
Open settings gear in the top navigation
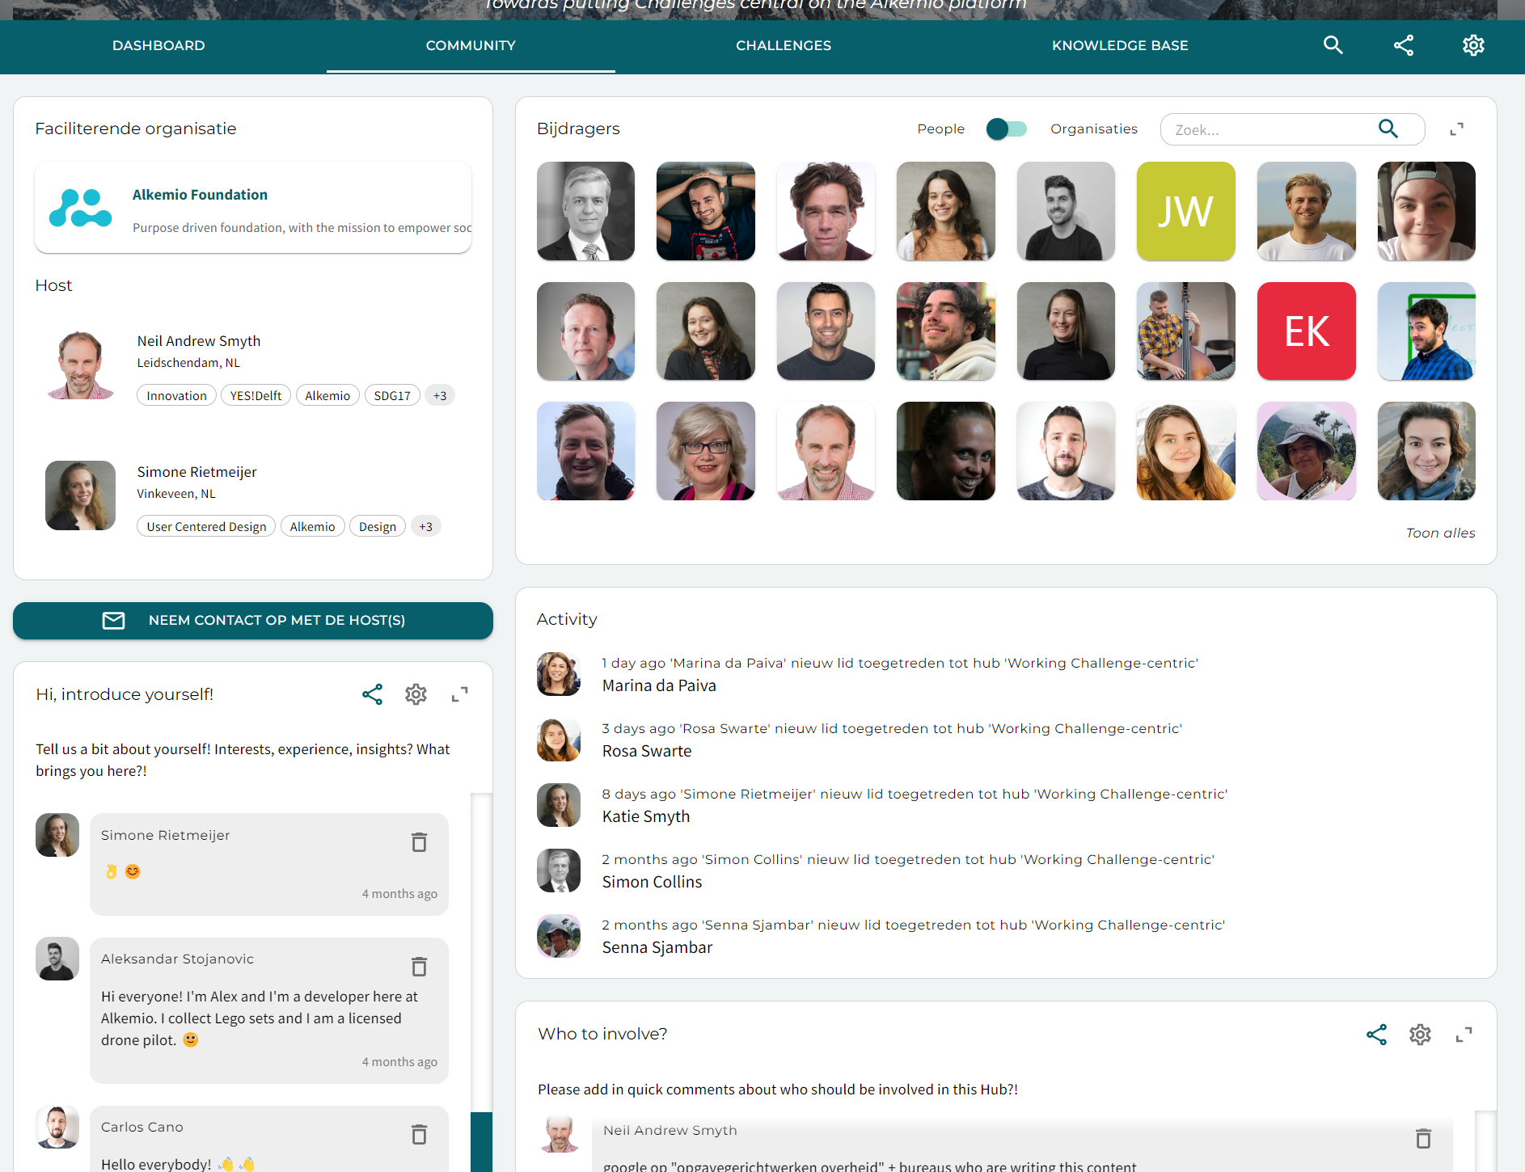[1473, 45]
